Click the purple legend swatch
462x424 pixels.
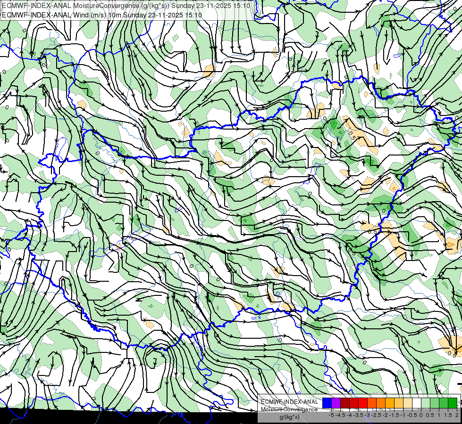coord(336,403)
